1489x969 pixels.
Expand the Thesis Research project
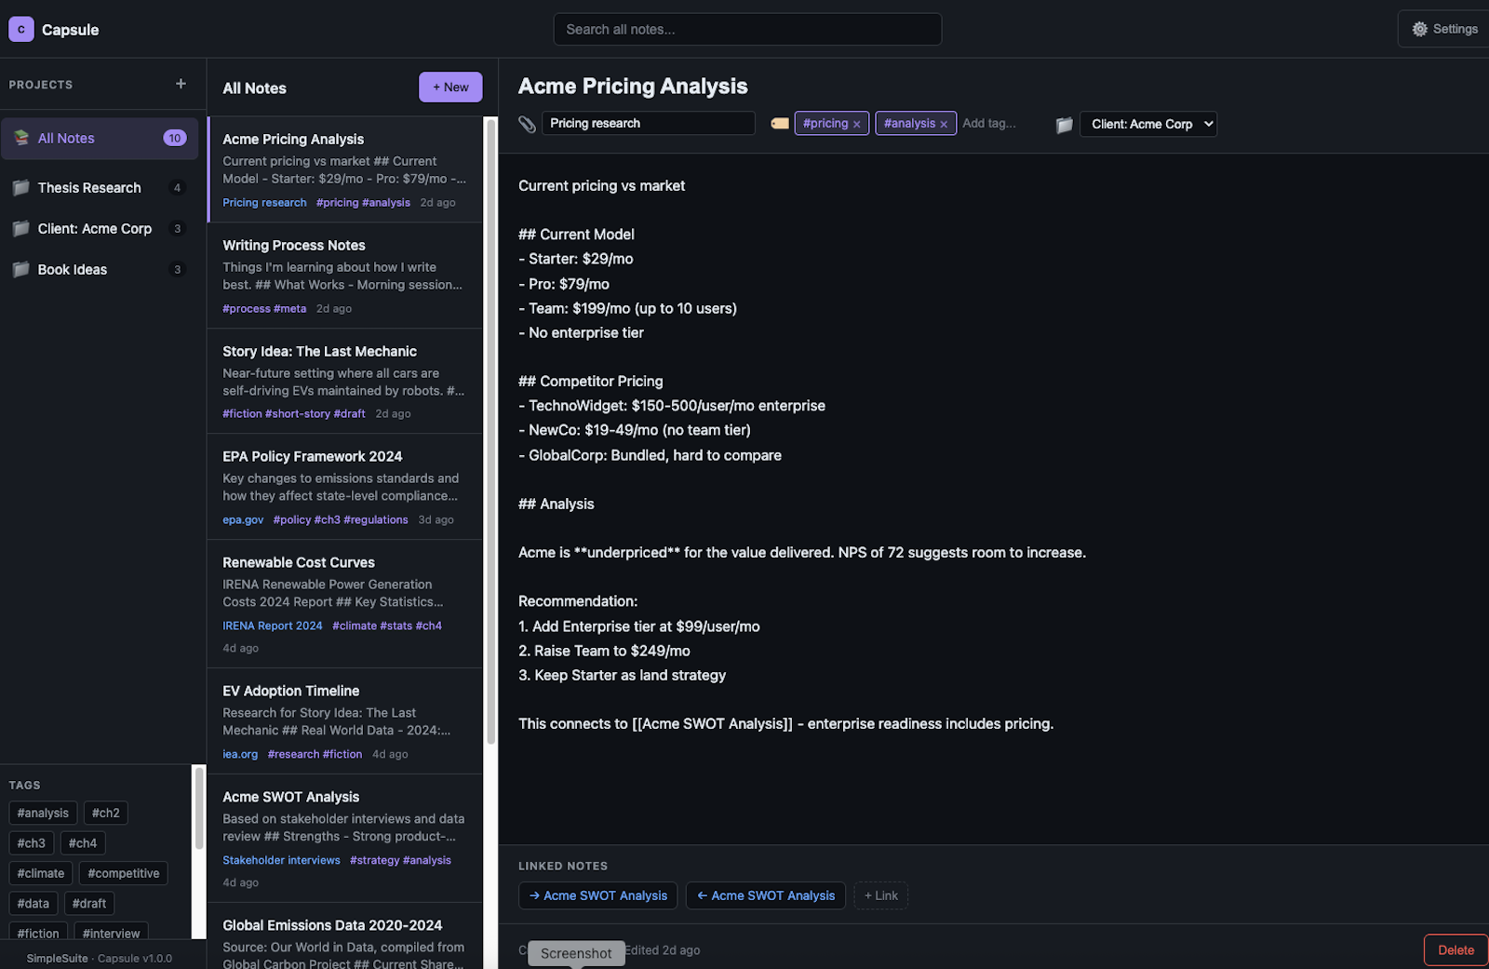click(87, 187)
